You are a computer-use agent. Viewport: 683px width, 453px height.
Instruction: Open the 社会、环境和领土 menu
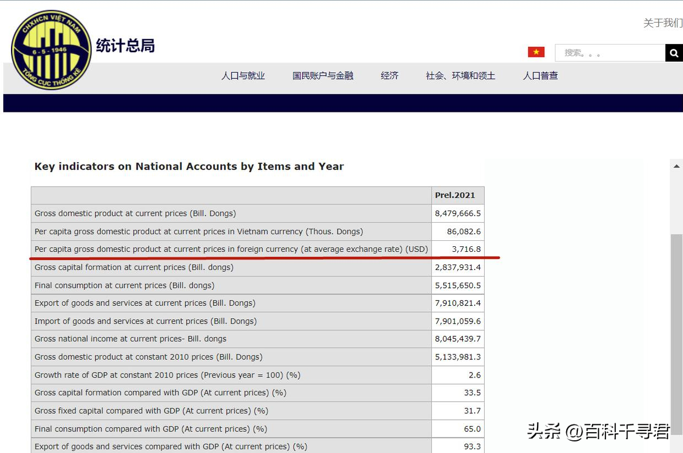460,76
